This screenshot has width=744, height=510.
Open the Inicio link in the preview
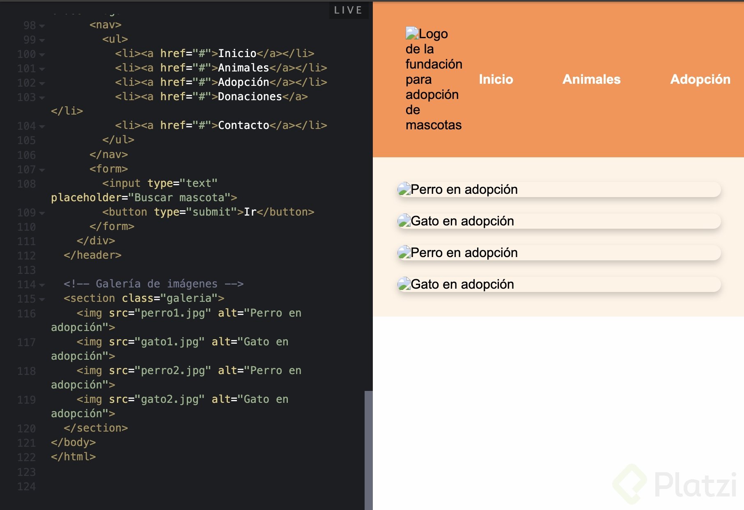point(496,79)
